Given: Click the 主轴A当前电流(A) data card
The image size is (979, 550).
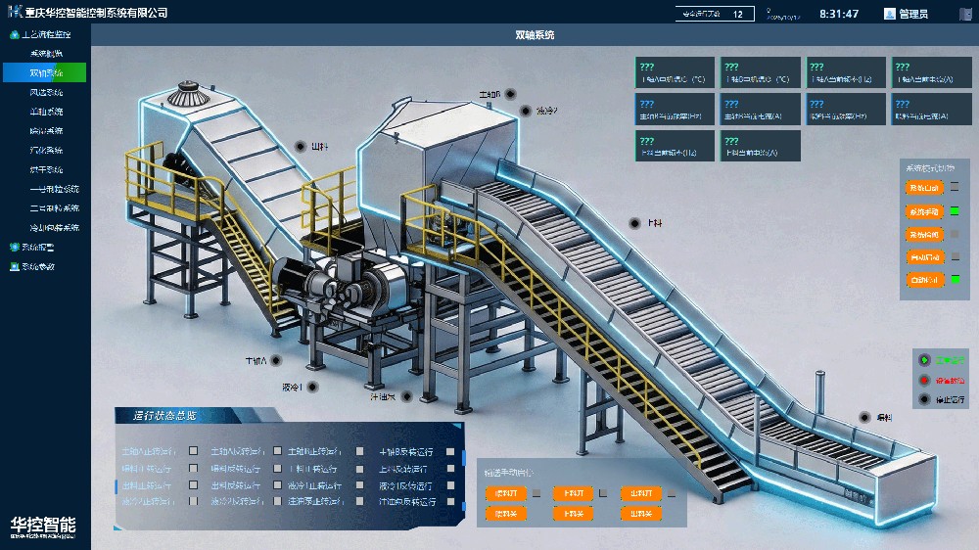Looking at the screenshot, I should coord(930,72).
